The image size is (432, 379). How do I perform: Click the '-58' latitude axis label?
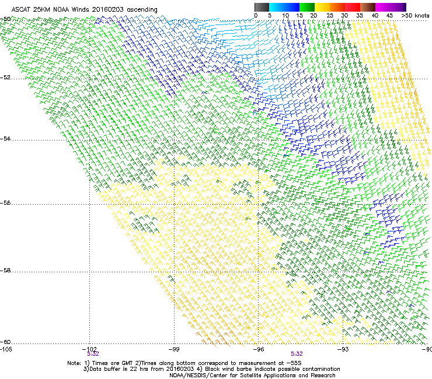tap(5, 271)
